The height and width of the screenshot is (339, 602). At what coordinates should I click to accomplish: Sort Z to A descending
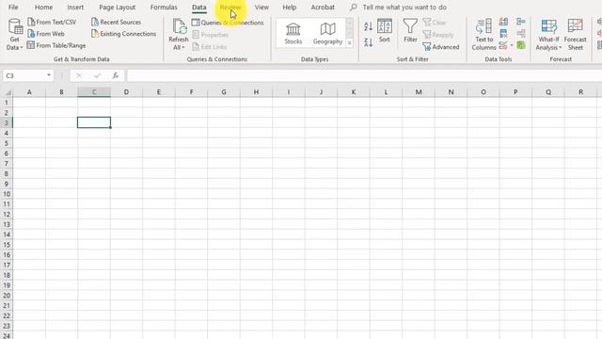click(x=368, y=41)
